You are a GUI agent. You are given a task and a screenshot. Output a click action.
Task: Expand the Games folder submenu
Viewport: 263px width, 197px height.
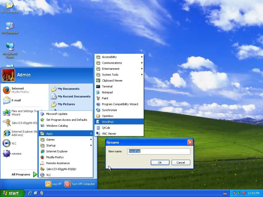tap(66, 140)
